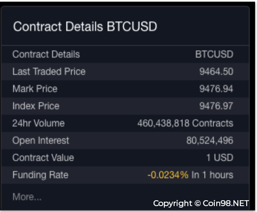Select the Index Price label
Image resolution: width=257 pixels, height=212 pixels.
point(36,106)
